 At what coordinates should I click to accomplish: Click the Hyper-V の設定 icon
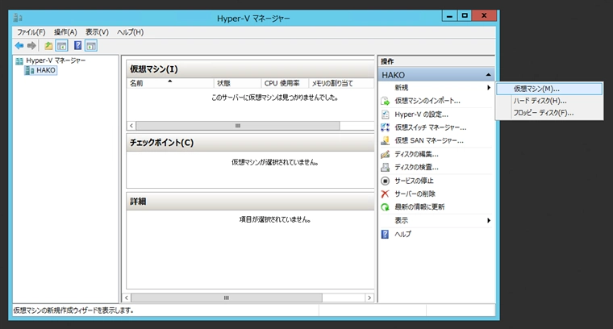tap(385, 114)
